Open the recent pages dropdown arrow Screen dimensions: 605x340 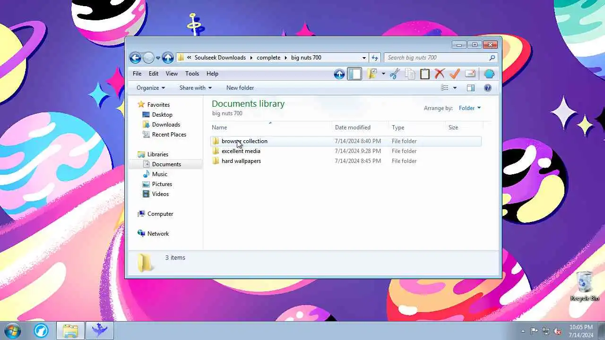(x=158, y=58)
